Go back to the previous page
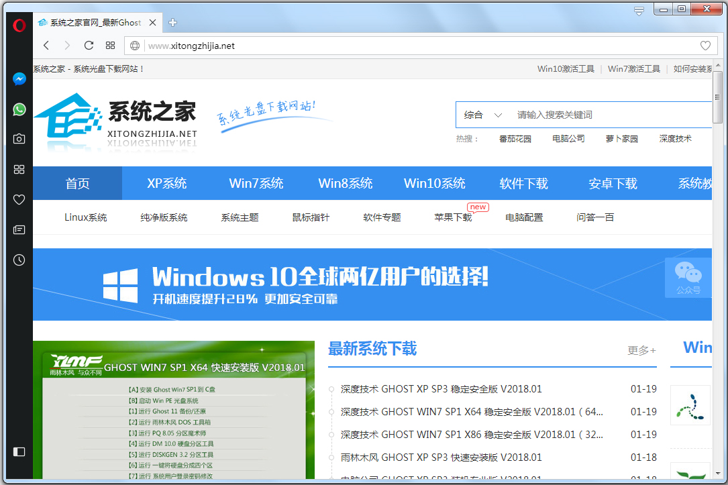The width and height of the screenshot is (728, 485). pyautogui.click(x=46, y=46)
